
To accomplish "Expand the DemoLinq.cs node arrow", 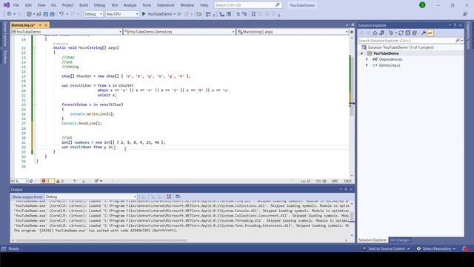I will [367, 65].
